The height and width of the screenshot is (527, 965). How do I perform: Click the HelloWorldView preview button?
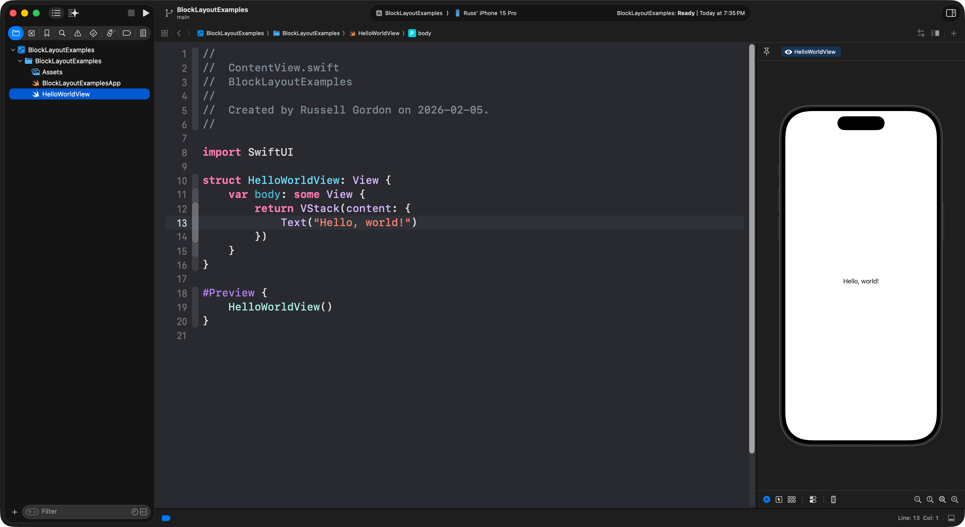[x=811, y=52]
